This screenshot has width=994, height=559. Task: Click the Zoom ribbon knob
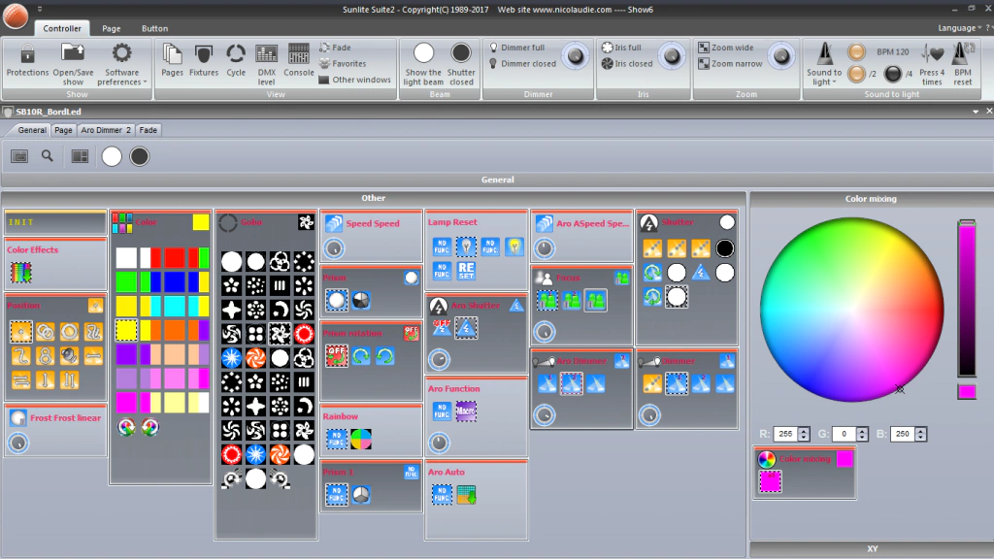point(781,56)
